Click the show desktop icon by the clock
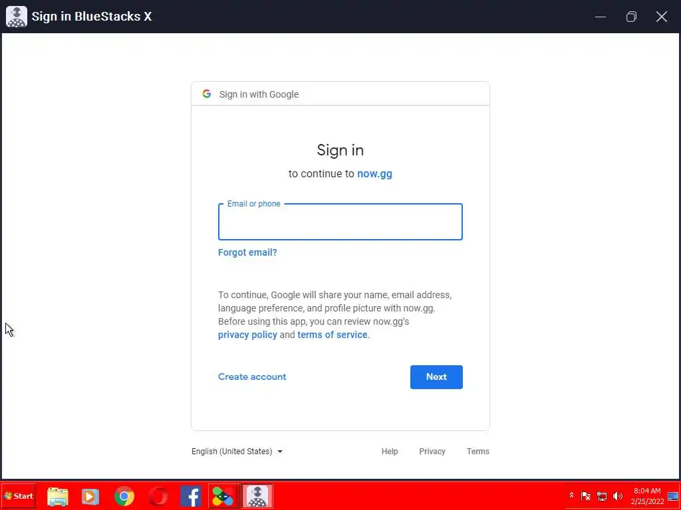Viewport: 681px width, 510px height. coord(673,496)
